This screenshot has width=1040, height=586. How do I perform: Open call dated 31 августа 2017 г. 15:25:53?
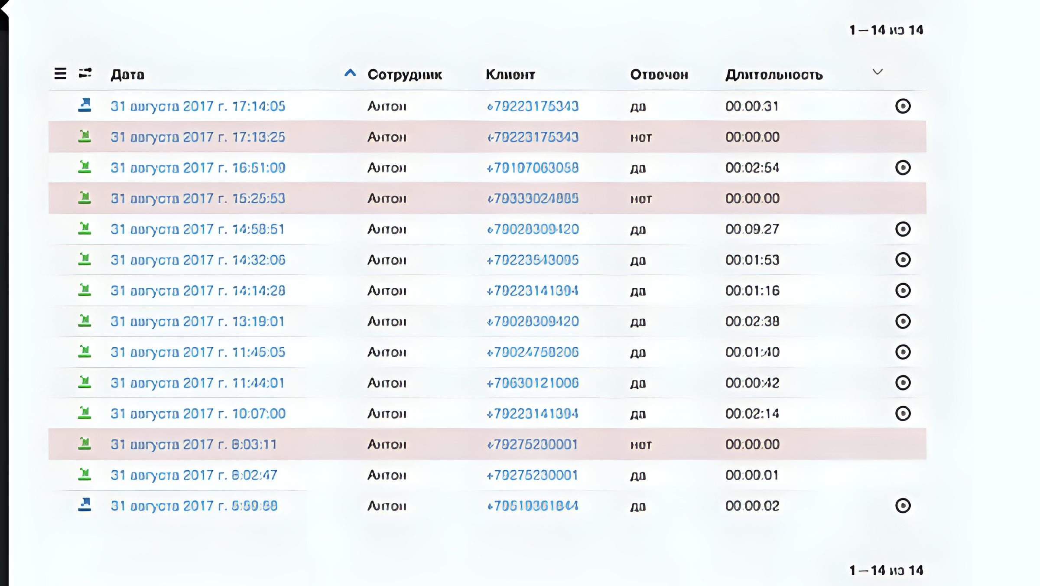[x=198, y=199]
